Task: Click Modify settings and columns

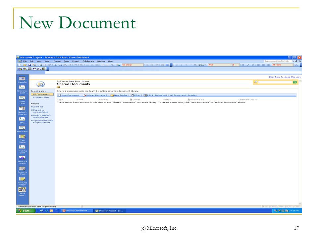Action: coord(42,116)
